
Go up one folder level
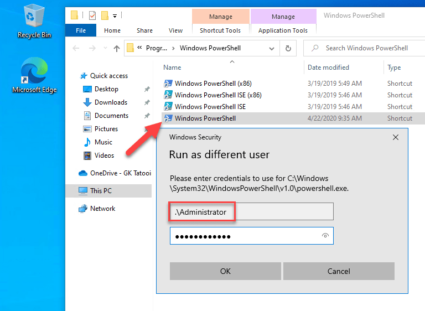coord(117,48)
